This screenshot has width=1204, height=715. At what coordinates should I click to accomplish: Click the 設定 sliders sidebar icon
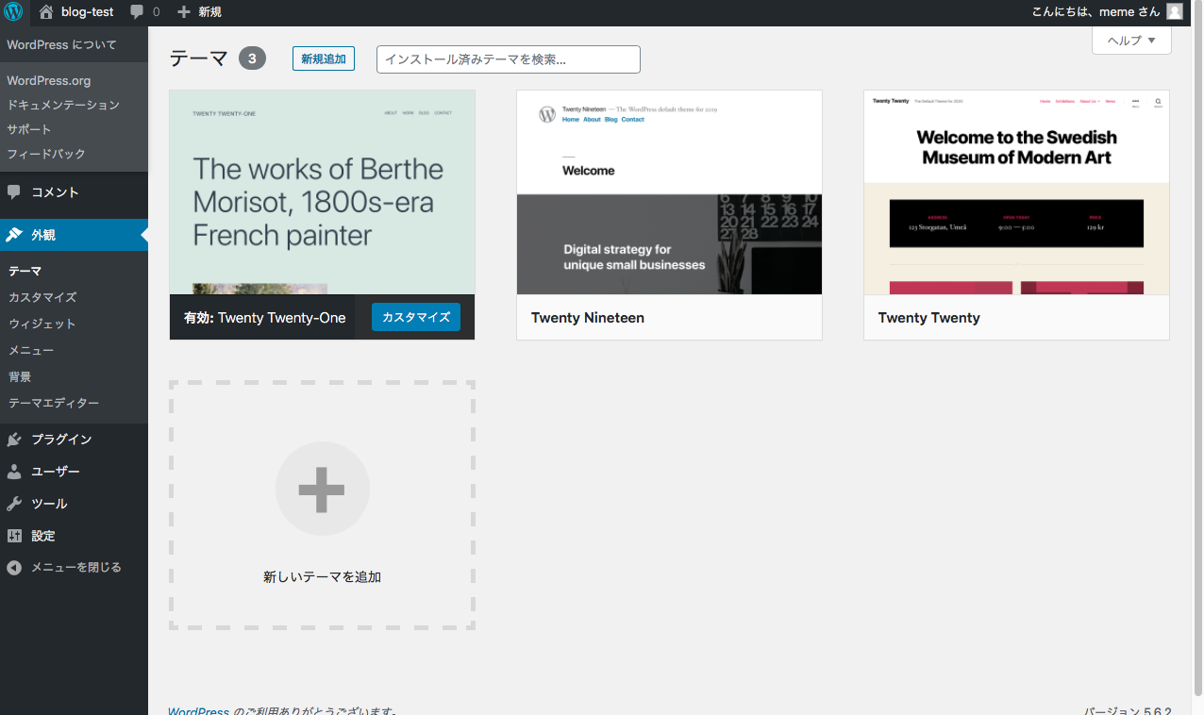(x=14, y=536)
